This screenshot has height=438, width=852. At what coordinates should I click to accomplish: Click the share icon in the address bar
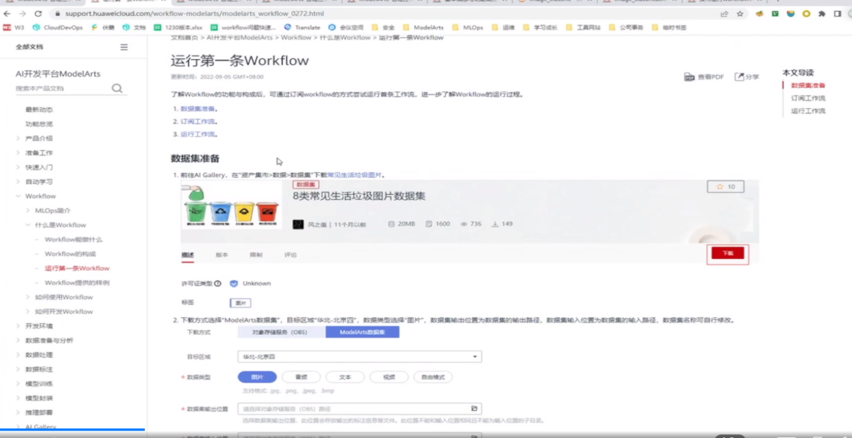(724, 13)
